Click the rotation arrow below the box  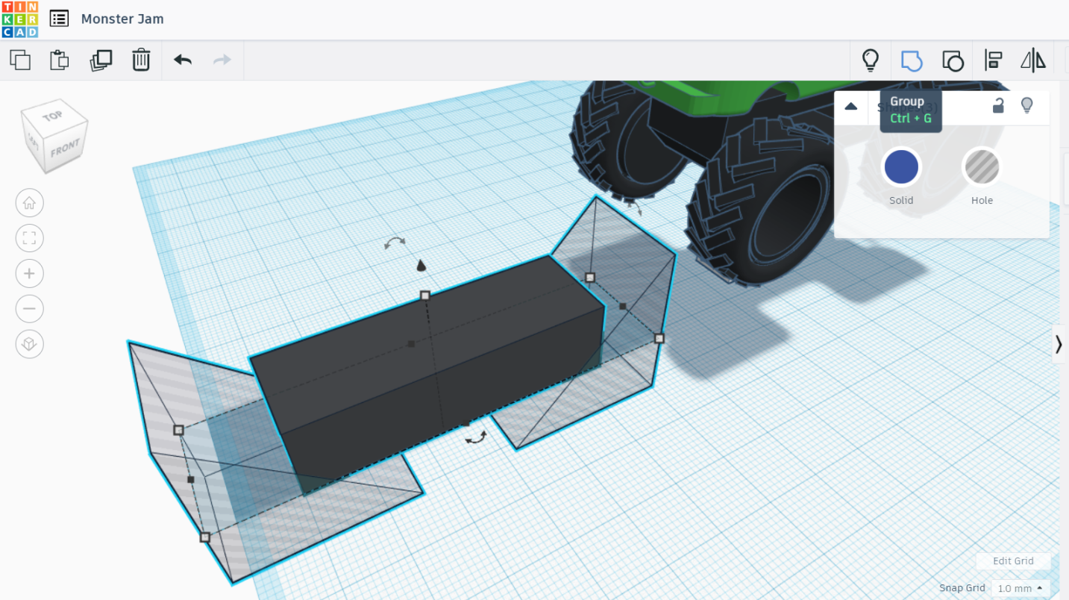click(475, 438)
